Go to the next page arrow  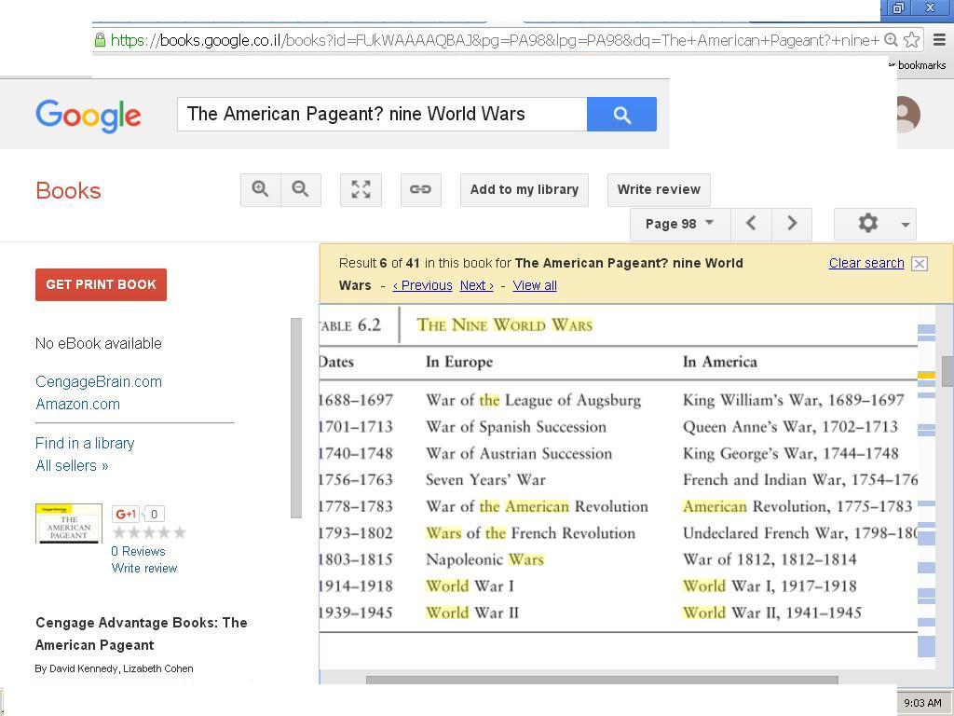(x=792, y=224)
